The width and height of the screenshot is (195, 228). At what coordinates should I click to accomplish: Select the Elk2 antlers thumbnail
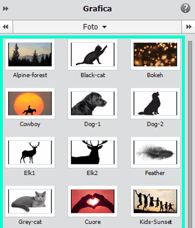[x=93, y=152]
